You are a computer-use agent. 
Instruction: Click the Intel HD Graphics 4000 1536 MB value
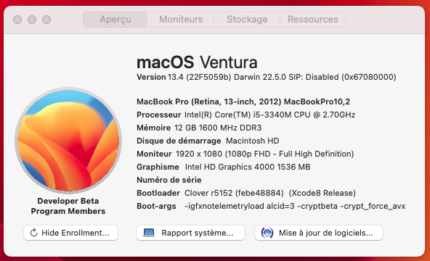click(x=248, y=167)
